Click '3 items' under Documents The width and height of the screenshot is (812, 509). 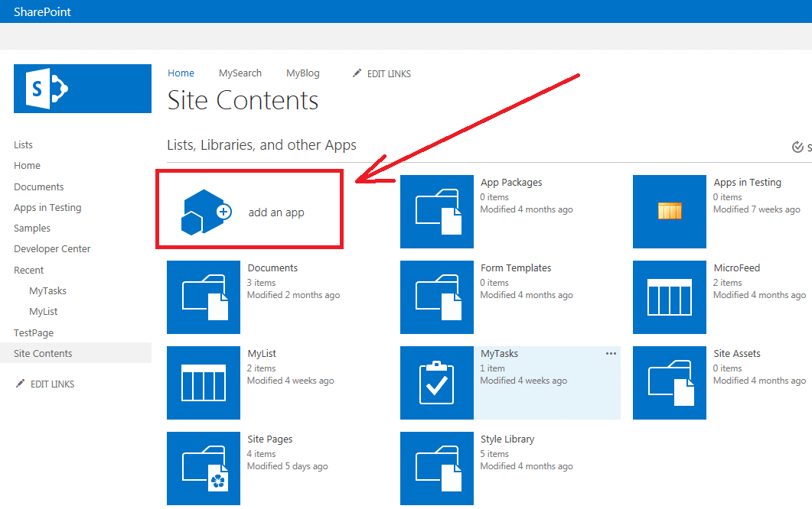pos(261,283)
